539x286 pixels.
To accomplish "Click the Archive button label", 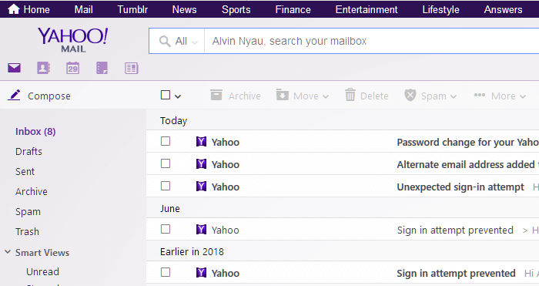I will coord(244,96).
